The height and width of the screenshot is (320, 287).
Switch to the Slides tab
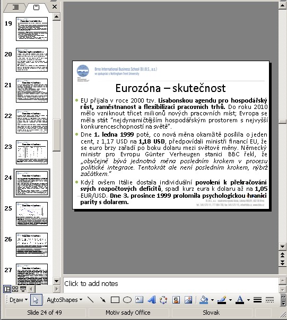tap(36, 7)
